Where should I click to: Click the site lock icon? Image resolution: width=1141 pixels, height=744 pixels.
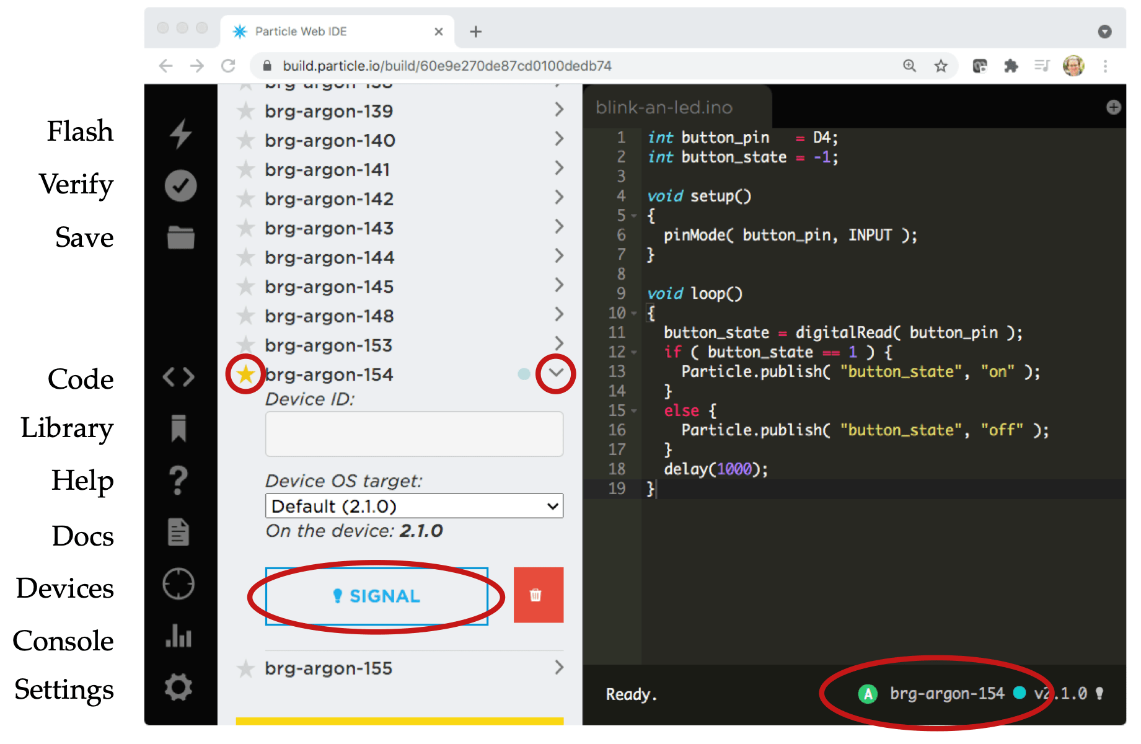(267, 66)
